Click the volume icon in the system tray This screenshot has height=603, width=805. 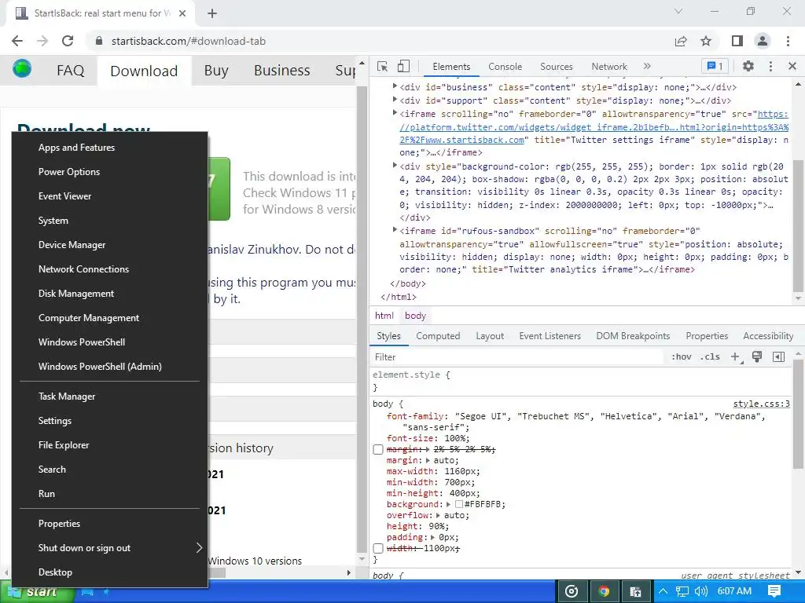pos(701,592)
